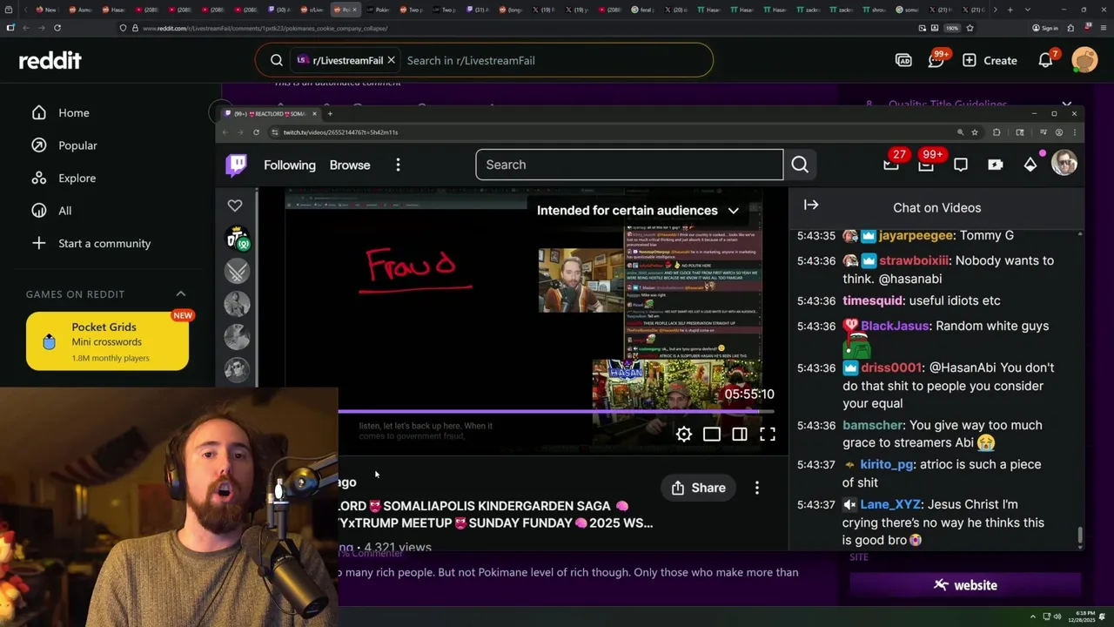Collapse the Games on Reddit section
Viewport: 1114px width, 627px height.
(181, 294)
